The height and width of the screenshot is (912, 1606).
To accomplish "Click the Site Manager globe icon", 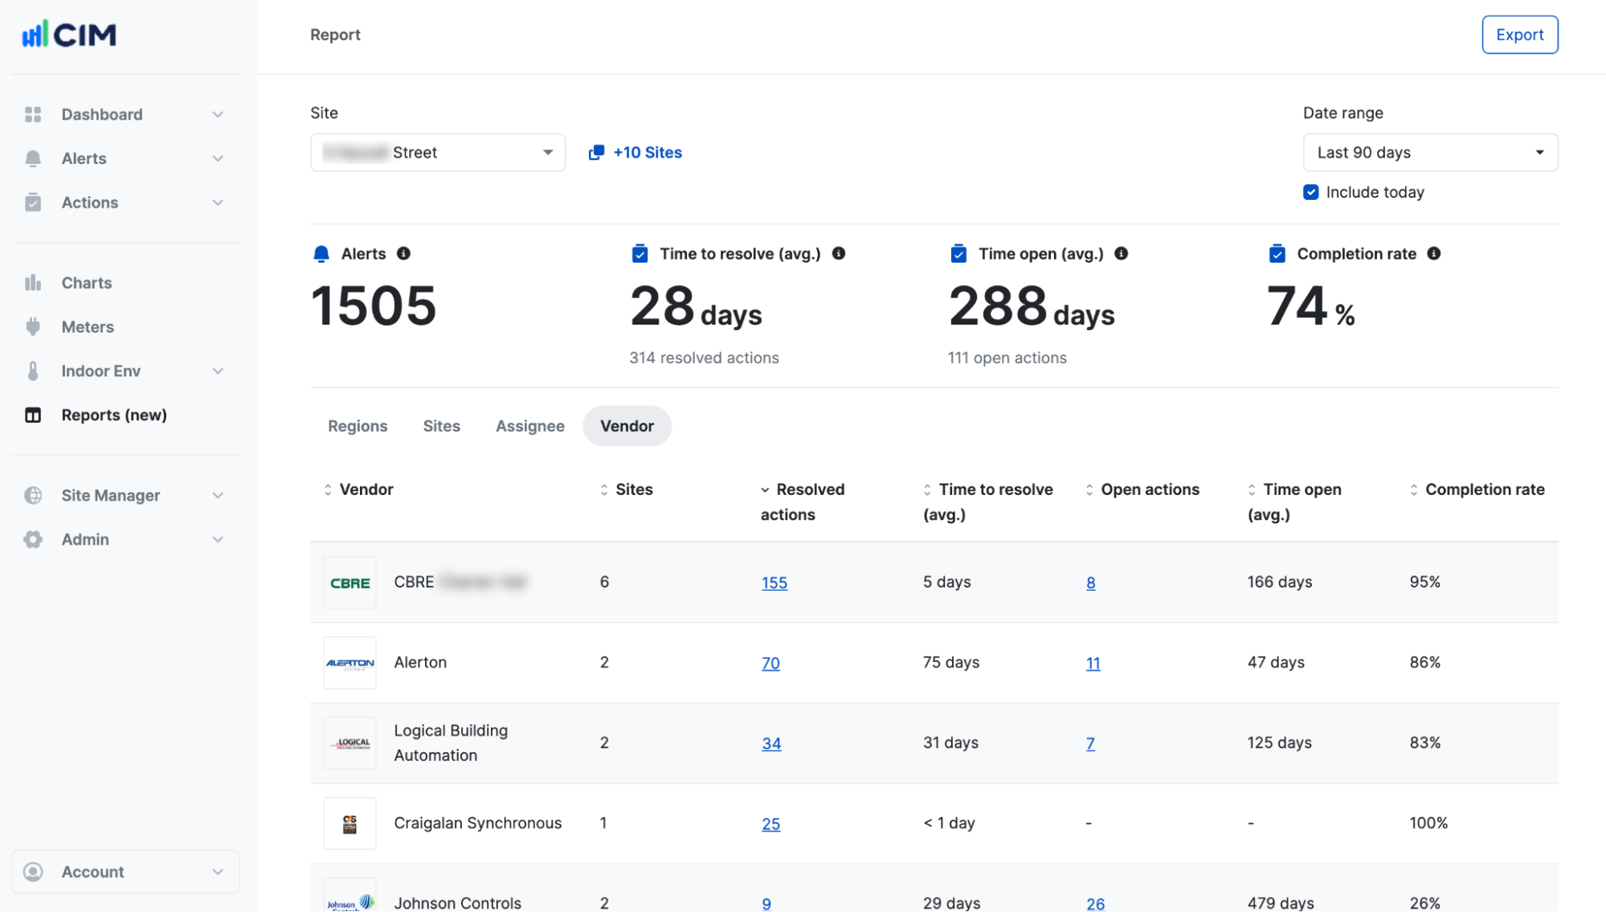I will [33, 496].
